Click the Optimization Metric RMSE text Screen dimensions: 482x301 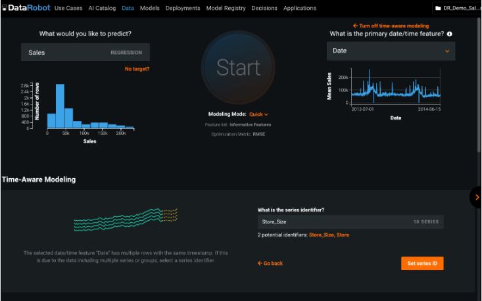[238, 134]
